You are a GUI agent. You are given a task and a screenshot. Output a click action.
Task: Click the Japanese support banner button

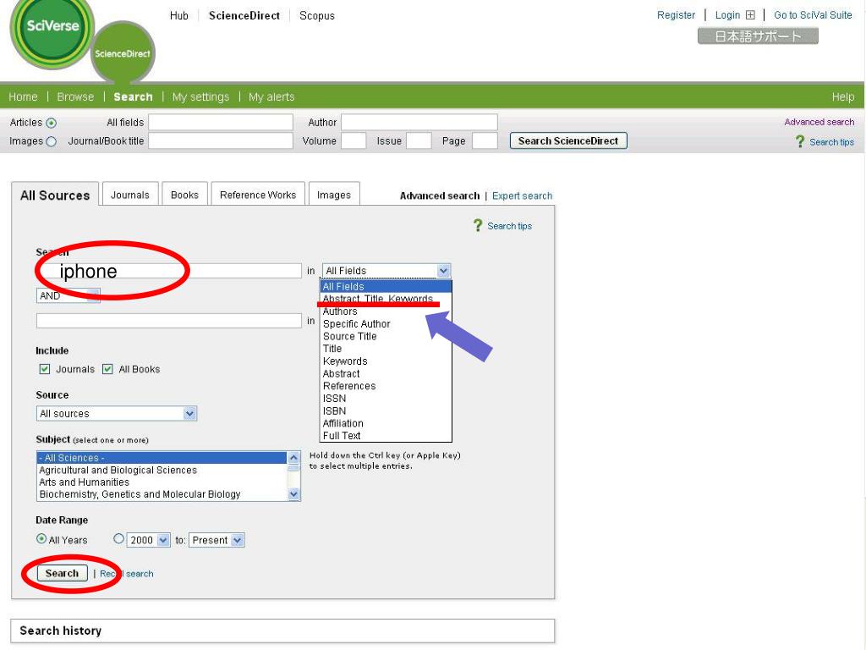pyautogui.click(x=758, y=36)
